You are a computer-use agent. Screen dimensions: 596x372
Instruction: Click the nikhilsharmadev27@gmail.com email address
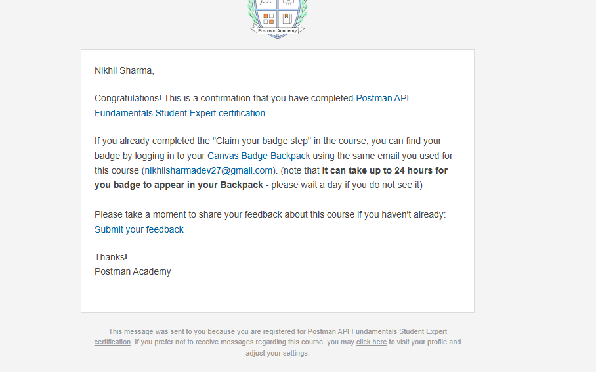coord(209,171)
